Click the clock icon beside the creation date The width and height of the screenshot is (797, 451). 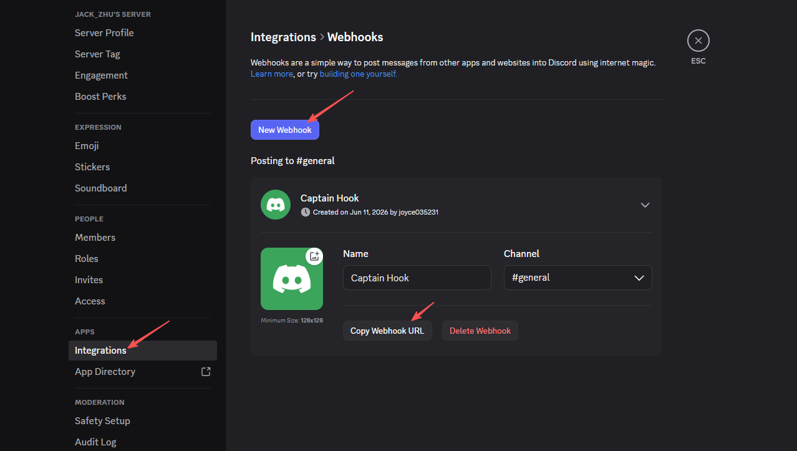(305, 212)
